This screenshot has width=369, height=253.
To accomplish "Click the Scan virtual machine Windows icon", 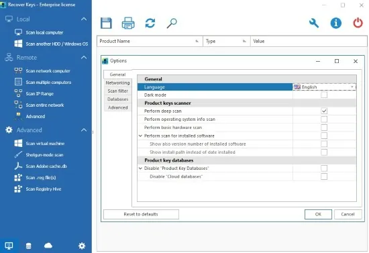I will point(18,143).
